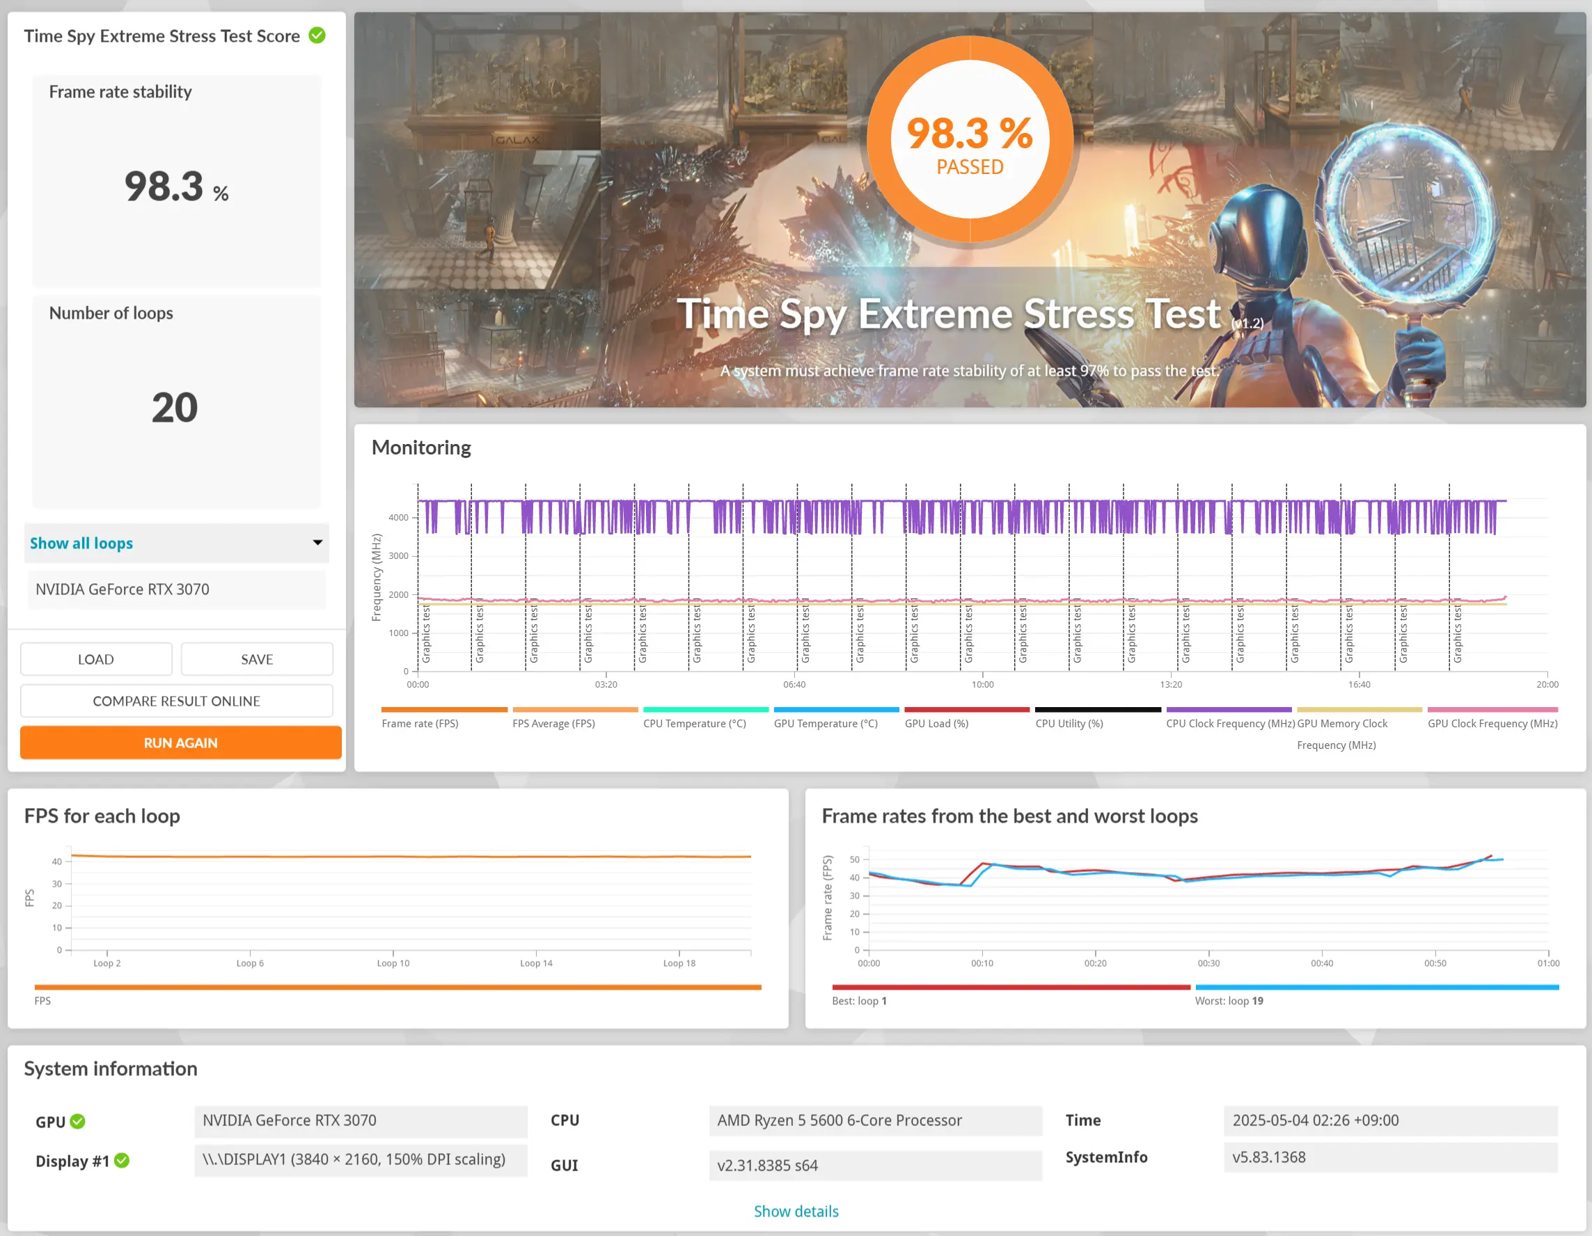
Task: Click the DISPLAY1 3840 × 2160 field
Action: [361, 1159]
